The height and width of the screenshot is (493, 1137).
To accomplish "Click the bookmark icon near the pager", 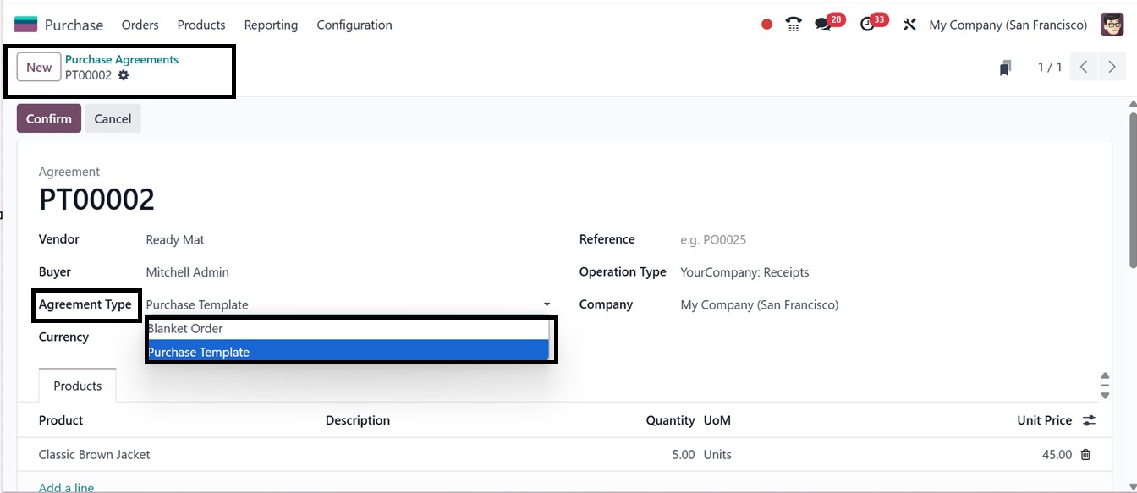I will [1005, 68].
